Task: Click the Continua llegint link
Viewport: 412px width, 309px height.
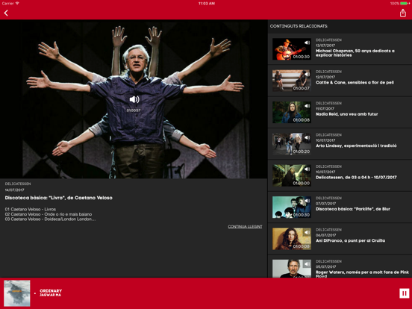Action: [x=245, y=226]
